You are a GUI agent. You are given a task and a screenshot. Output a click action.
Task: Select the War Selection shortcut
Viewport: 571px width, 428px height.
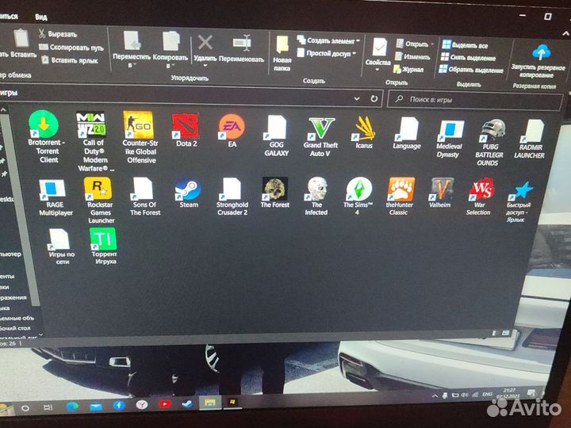[x=479, y=197]
